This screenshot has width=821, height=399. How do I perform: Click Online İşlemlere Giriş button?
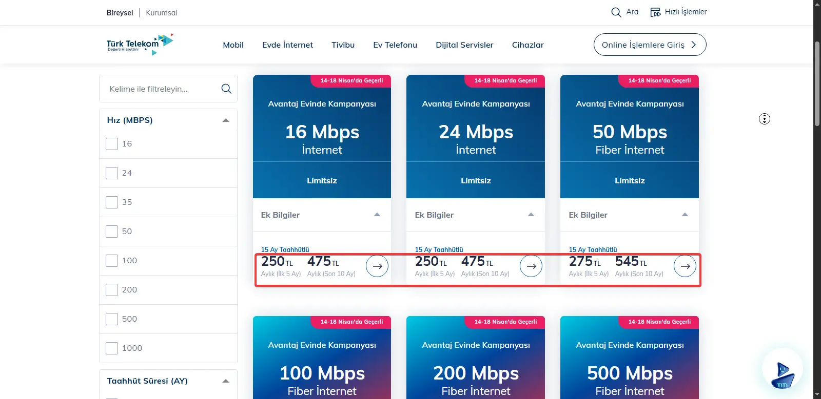click(650, 45)
